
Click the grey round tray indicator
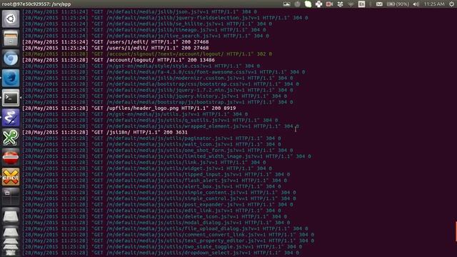click(x=297, y=4)
